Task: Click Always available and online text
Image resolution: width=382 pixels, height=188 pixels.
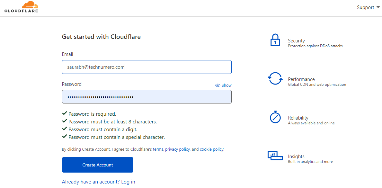Action: click(x=311, y=123)
